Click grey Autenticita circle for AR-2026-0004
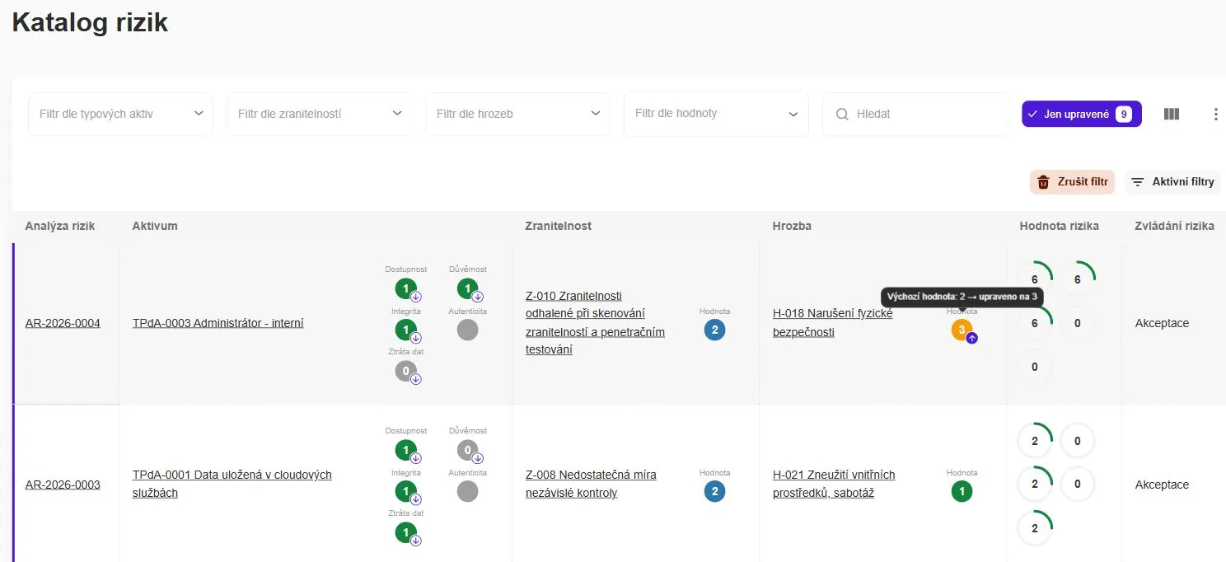Image resolution: width=1226 pixels, height=562 pixels. coord(467,330)
